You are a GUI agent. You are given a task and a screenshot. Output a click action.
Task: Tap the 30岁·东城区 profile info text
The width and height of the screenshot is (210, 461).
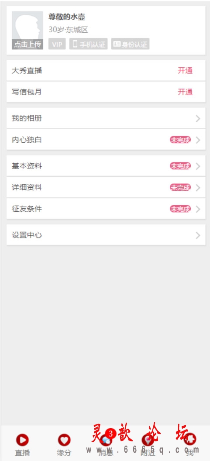point(68,30)
